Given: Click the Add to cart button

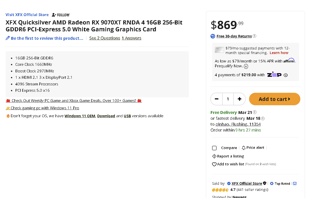Looking at the screenshot, I should pos(275,99).
